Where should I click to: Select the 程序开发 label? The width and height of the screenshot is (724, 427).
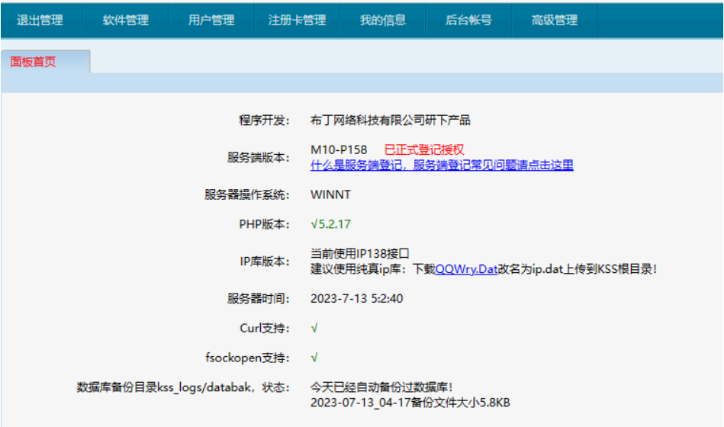coord(264,120)
